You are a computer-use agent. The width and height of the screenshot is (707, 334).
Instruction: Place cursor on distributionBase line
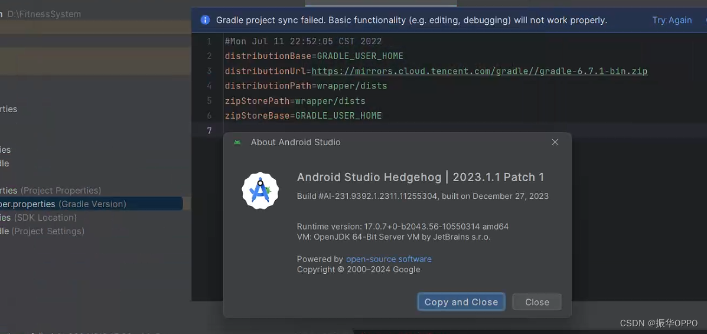[x=314, y=56]
